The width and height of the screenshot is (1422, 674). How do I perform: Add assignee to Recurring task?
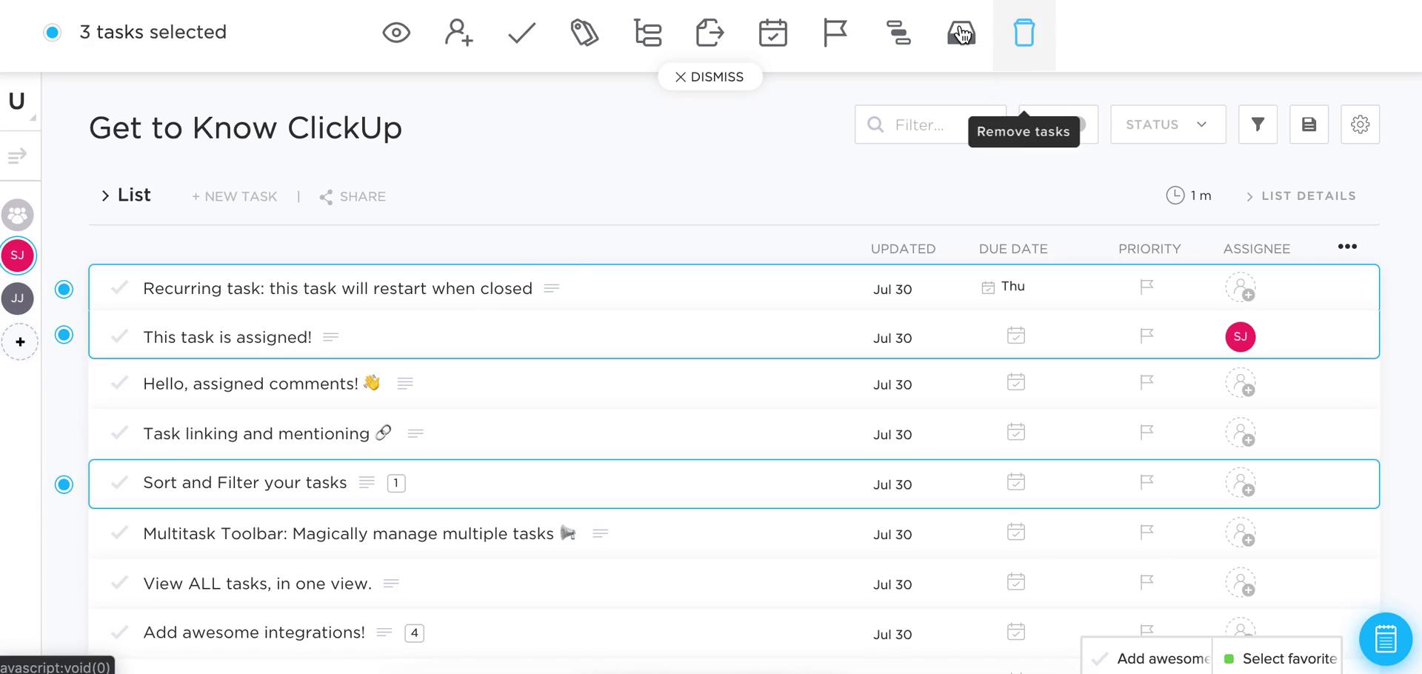tap(1241, 287)
